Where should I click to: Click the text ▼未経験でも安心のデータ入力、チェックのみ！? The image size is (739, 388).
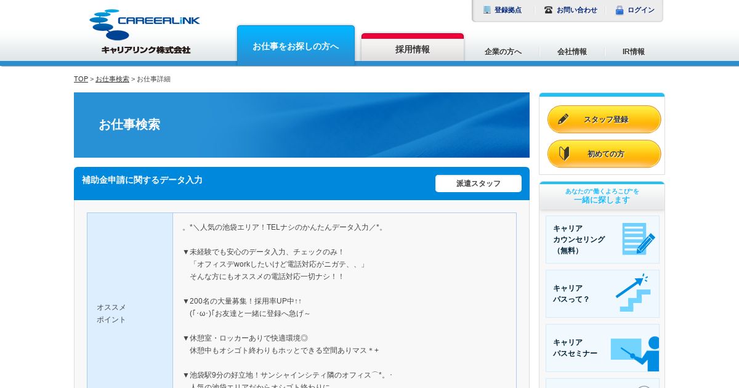tap(264, 252)
